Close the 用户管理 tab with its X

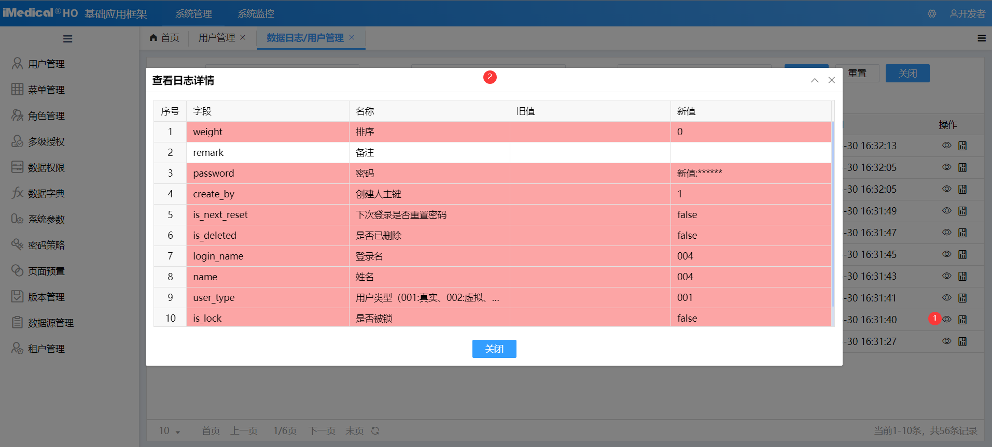pos(243,37)
